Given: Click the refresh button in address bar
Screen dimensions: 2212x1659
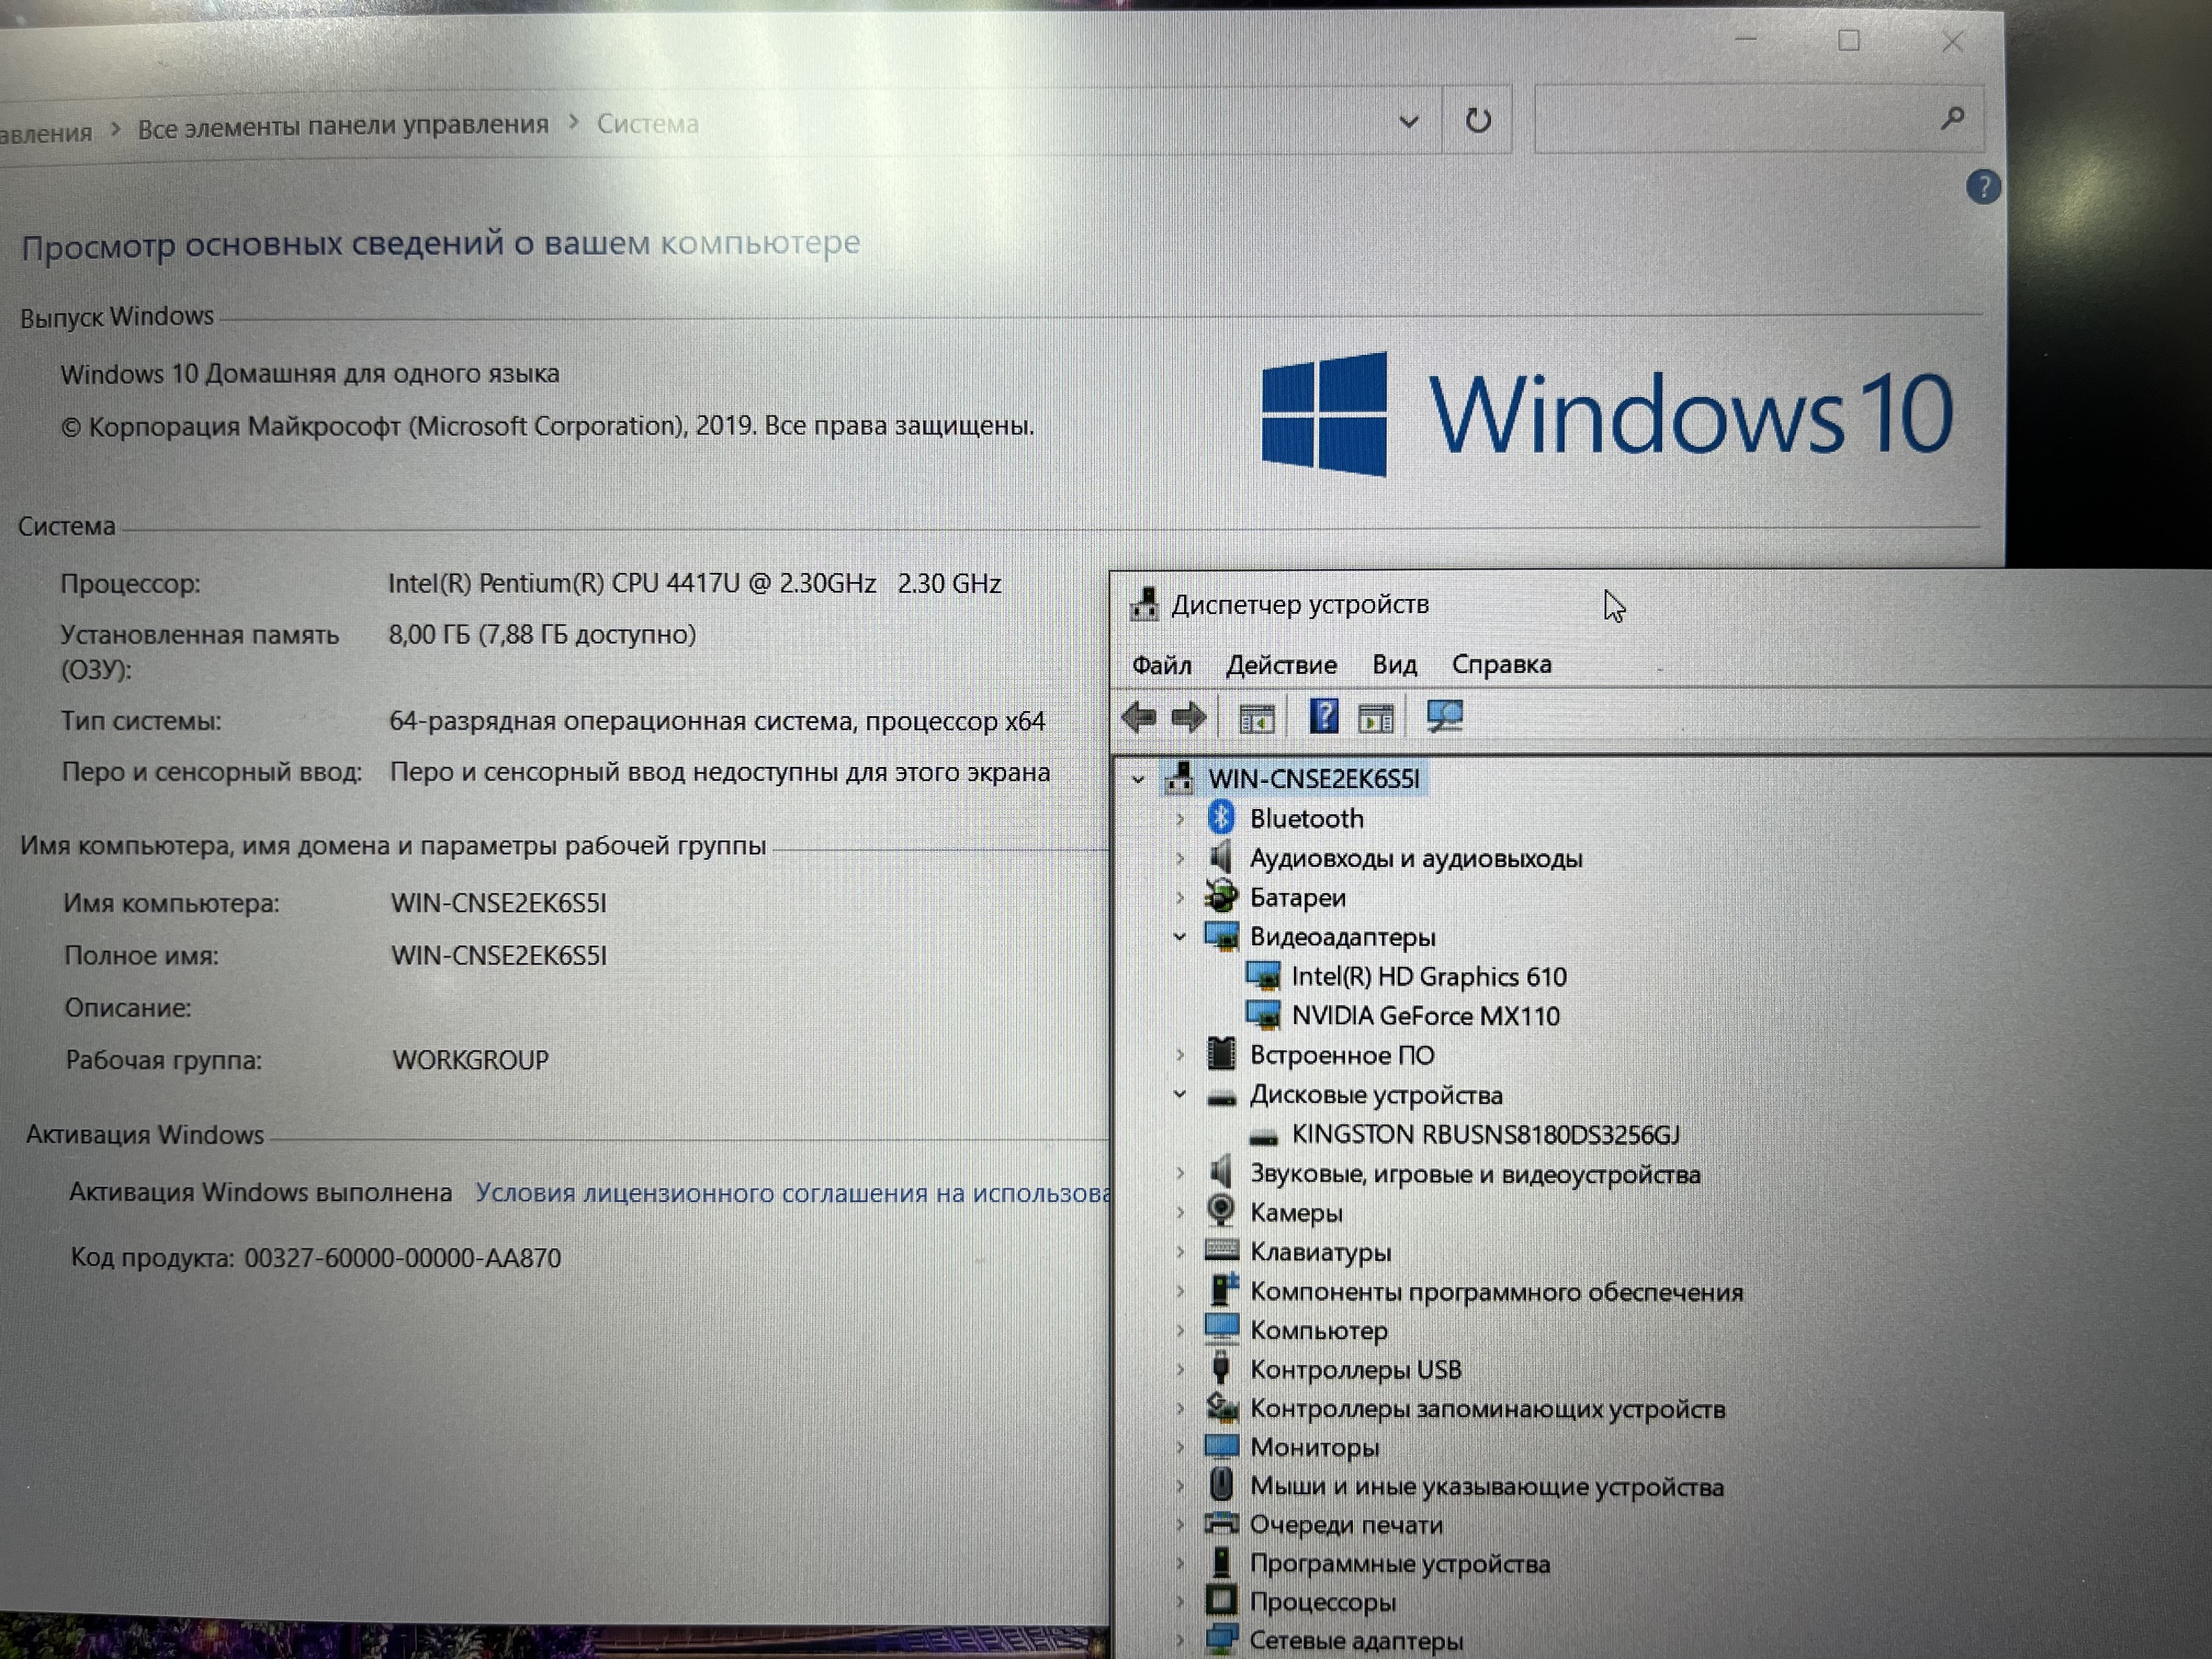Looking at the screenshot, I should (x=1477, y=121).
